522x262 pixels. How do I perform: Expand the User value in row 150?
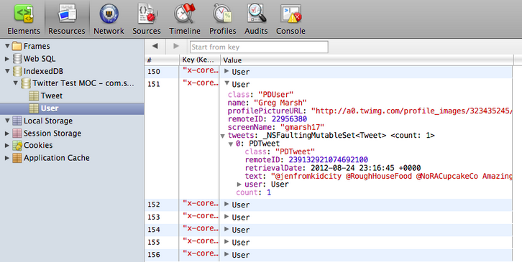[x=226, y=71]
